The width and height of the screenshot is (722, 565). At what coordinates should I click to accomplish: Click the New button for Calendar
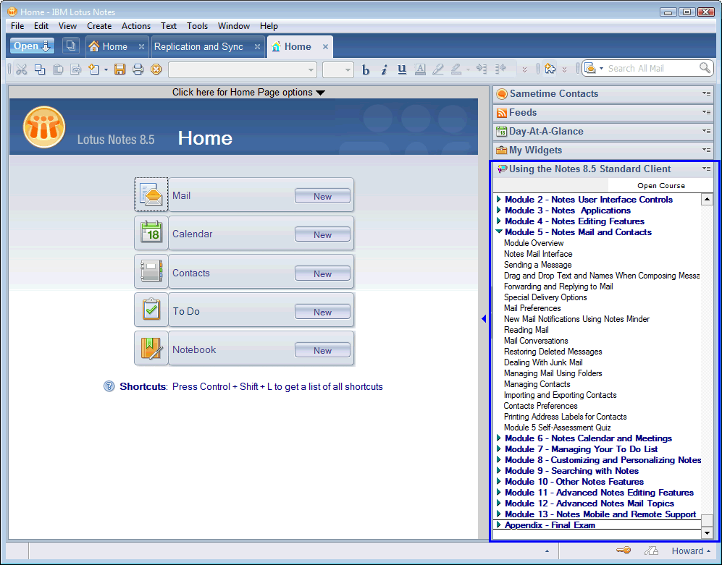pos(322,234)
